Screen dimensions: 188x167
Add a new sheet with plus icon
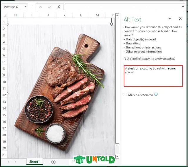[53, 162]
